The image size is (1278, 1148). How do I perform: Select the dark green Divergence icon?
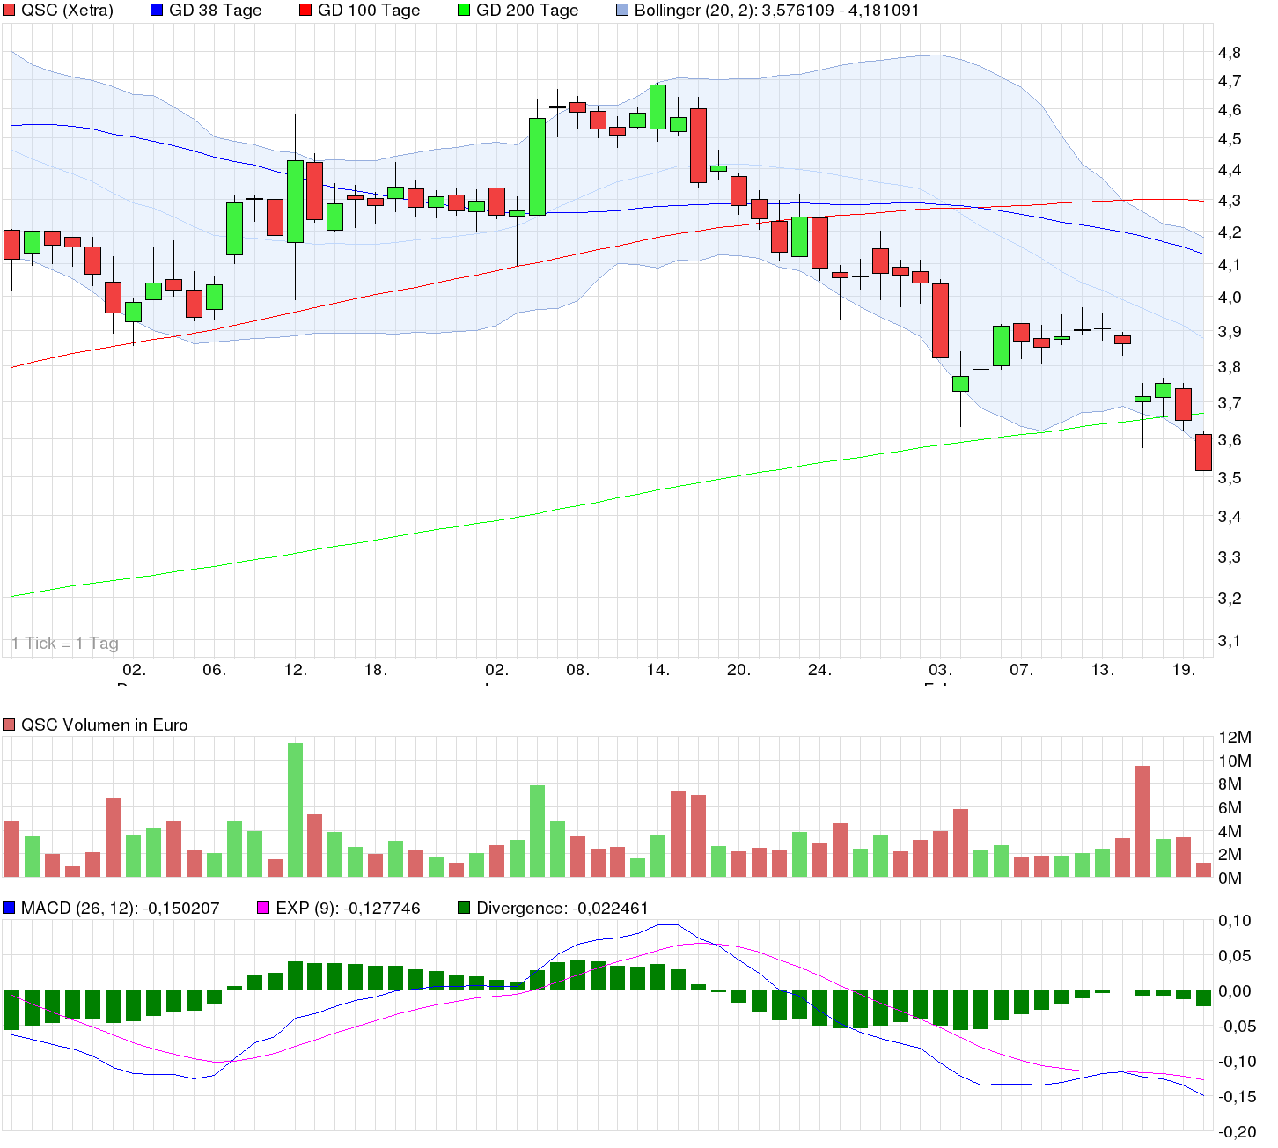coord(462,906)
